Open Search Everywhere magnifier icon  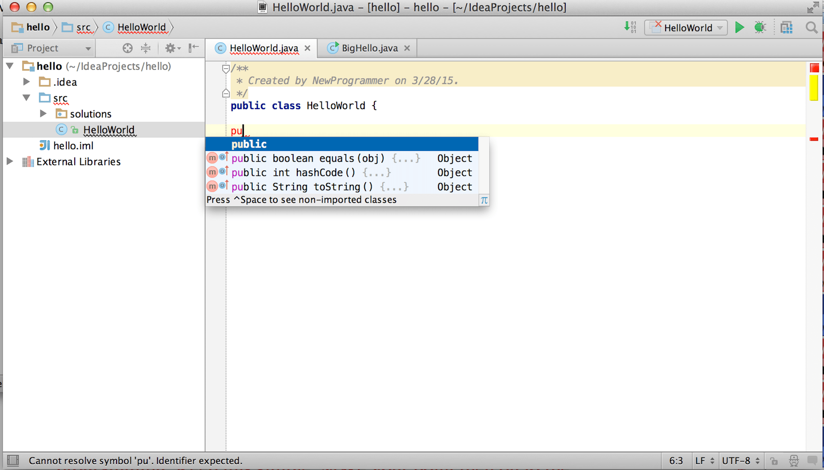pos(811,27)
